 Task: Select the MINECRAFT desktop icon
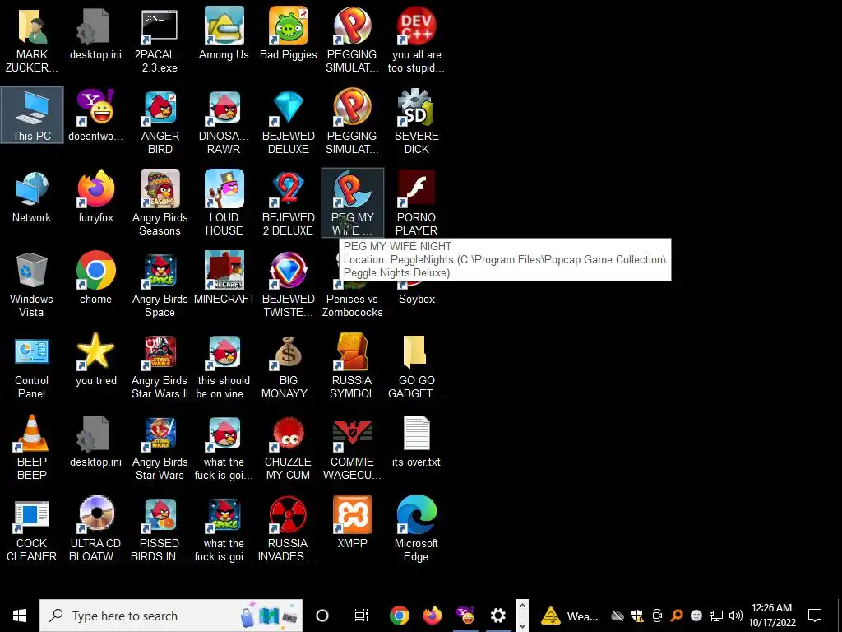pyautogui.click(x=224, y=278)
